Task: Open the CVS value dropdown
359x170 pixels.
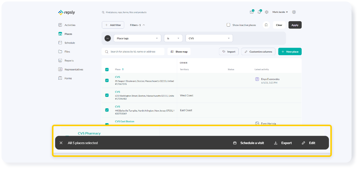Action: coord(209,38)
